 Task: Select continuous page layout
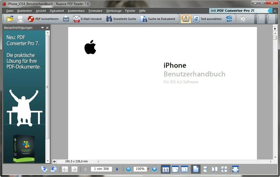205,169
